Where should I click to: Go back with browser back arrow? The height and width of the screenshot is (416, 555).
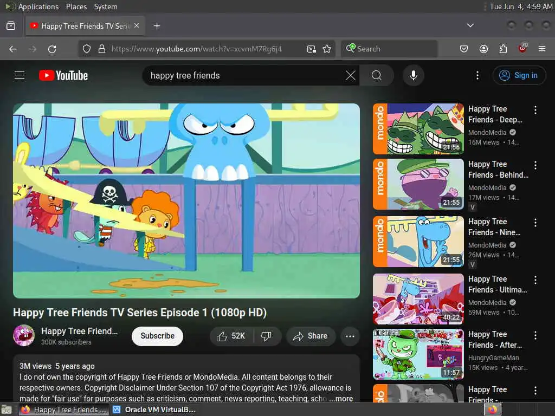click(x=13, y=49)
